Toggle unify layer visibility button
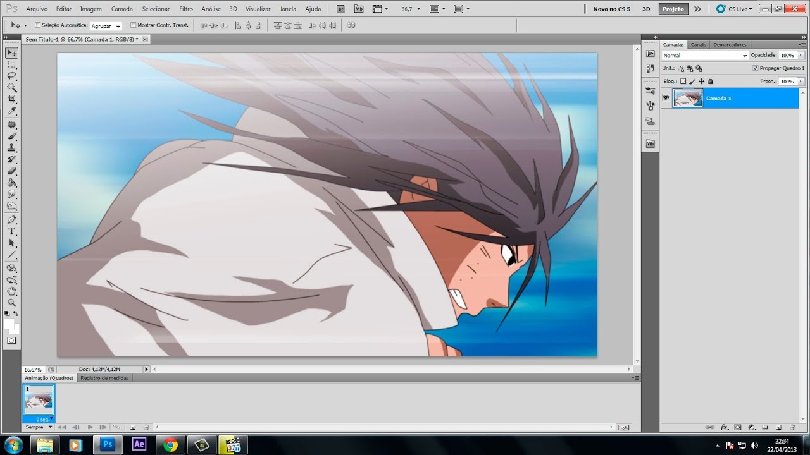 690,68
